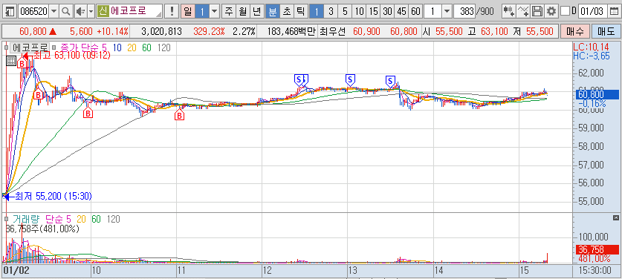The image size is (622, 279).
Task: Click the 에코프로 stock name selector box
Action: coord(130,11)
